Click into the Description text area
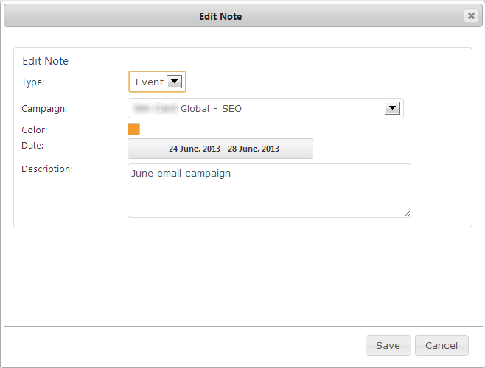485x368 pixels. [269, 195]
